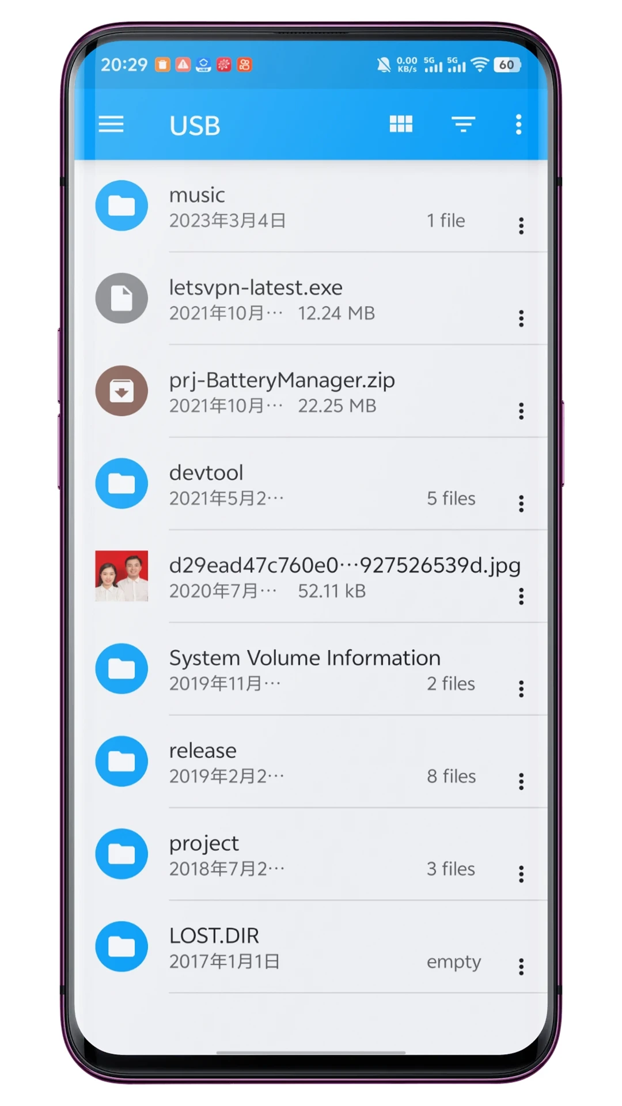Open the jpg photo thumbnail
Image resolution: width=622 pixels, height=1106 pixels.
[x=122, y=576]
